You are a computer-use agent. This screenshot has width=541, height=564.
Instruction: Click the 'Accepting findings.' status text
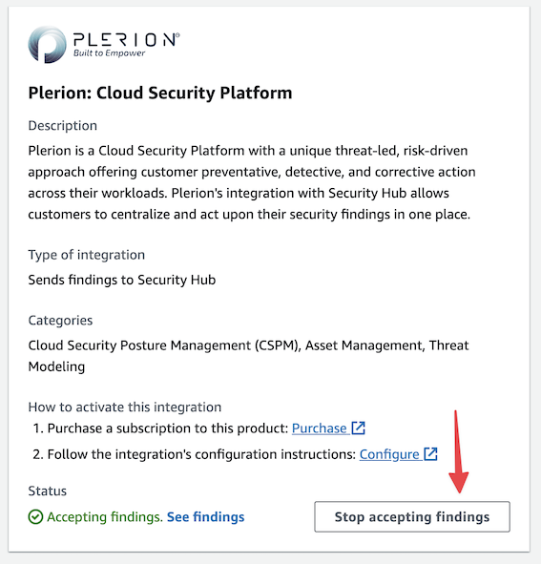click(x=105, y=517)
